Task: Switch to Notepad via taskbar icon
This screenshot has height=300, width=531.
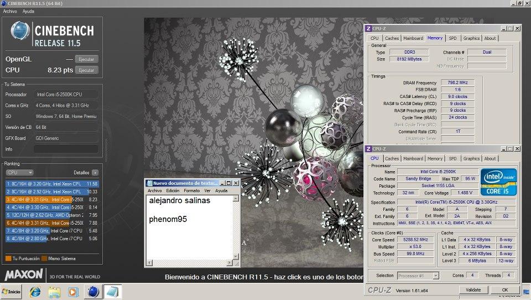Action: click(112, 292)
